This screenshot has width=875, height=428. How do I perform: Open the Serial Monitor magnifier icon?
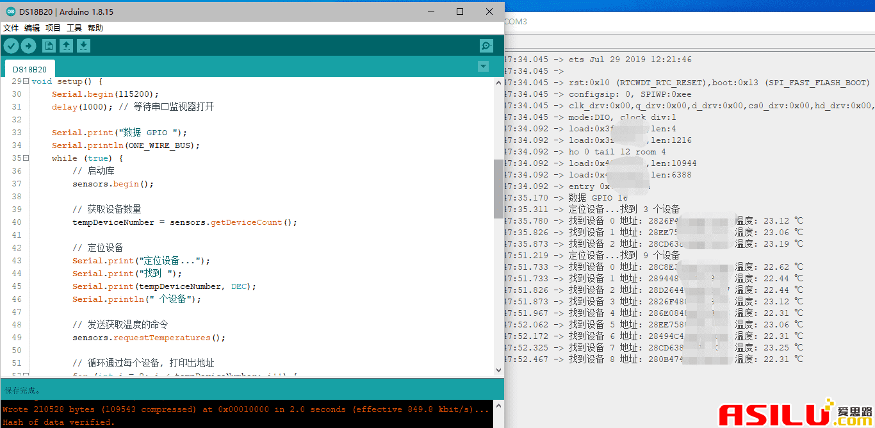[x=487, y=45]
